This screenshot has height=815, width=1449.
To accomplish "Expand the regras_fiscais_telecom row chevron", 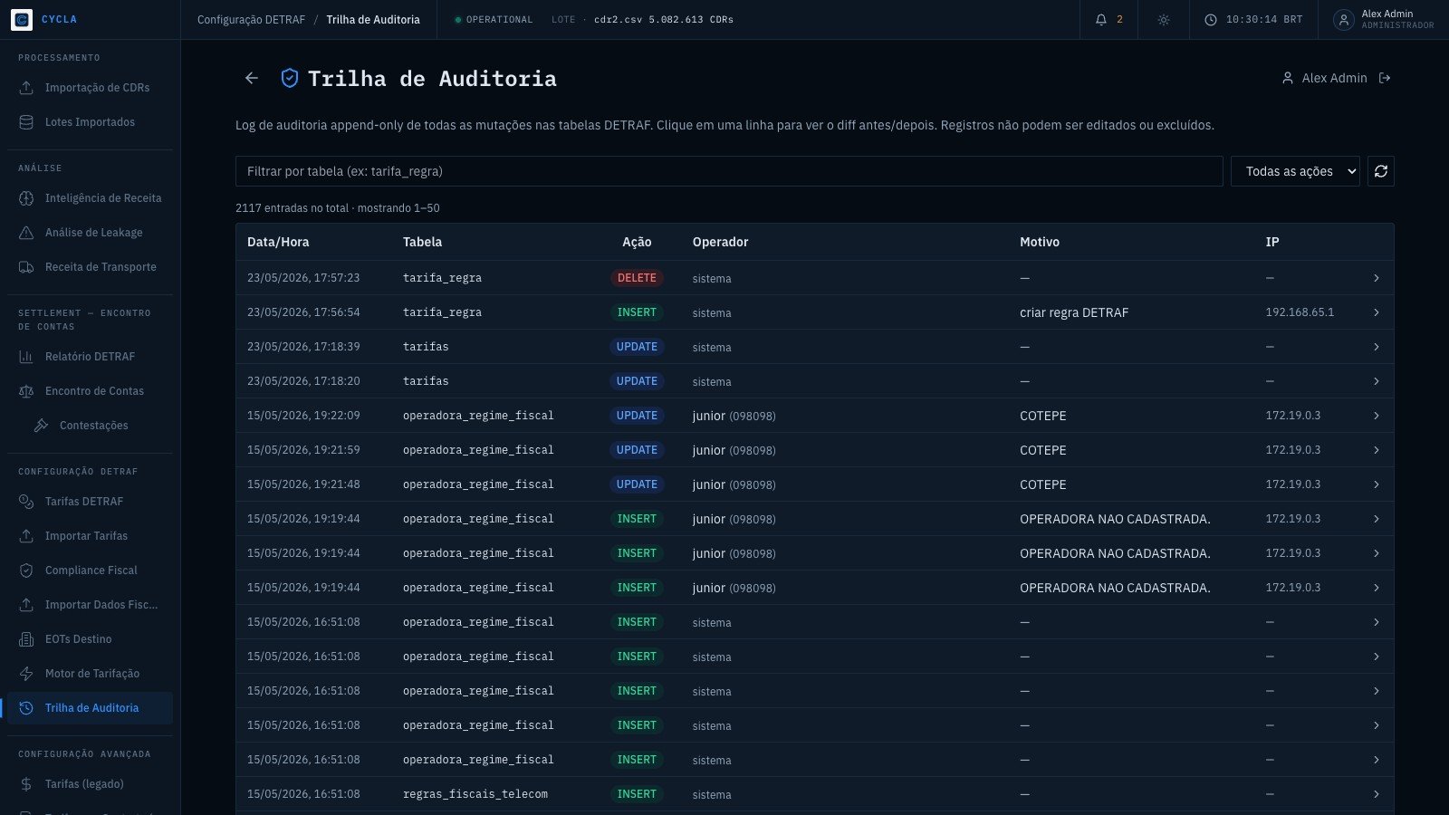I will 1376,794.
